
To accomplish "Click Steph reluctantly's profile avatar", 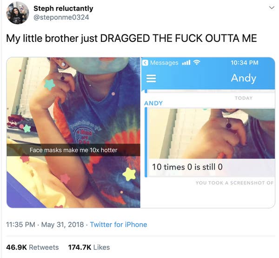I will coord(18,13).
